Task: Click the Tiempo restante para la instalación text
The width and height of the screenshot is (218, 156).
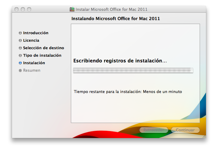Action: 128,92
